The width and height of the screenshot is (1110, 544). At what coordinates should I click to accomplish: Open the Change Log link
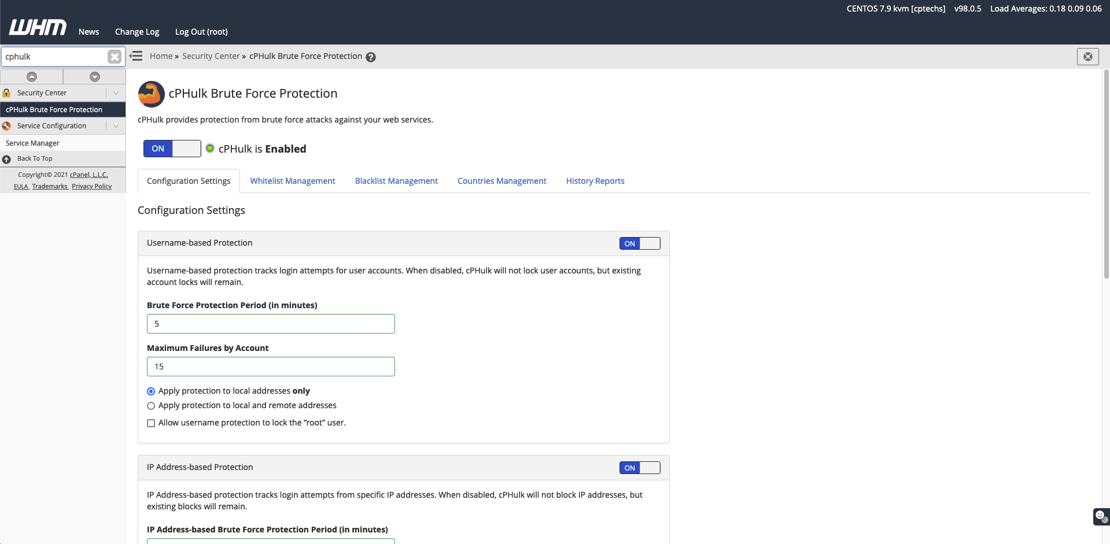[137, 32]
